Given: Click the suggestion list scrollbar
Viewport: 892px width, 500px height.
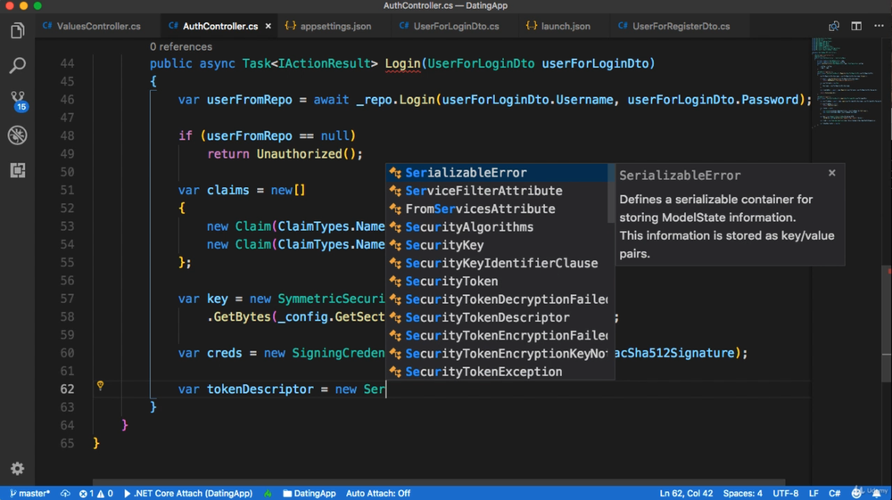Looking at the screenshot, I should pyautogui.click(x=611, y=193).
